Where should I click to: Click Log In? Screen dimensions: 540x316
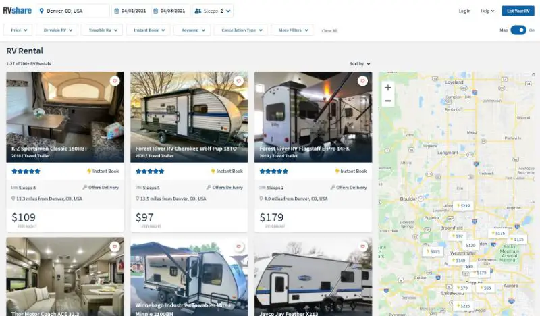464,11
